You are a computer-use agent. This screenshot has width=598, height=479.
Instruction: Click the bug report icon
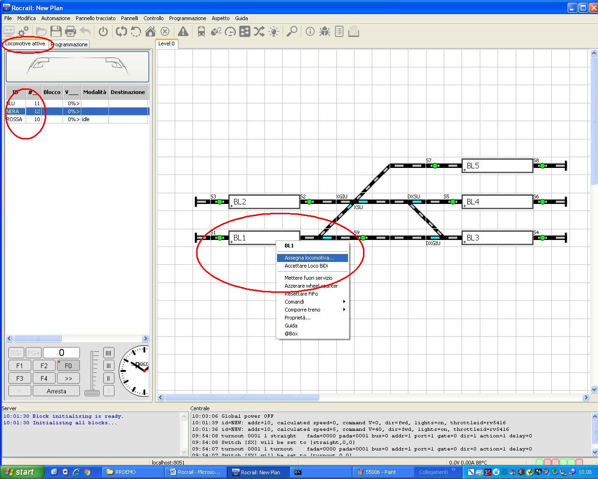[325, 31]
